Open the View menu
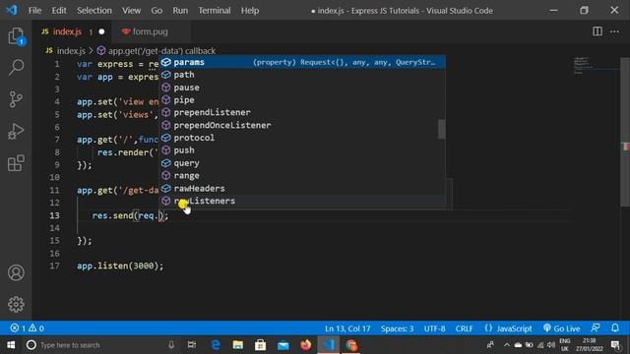Screen dimensions: 630x354 coord(131,11)
